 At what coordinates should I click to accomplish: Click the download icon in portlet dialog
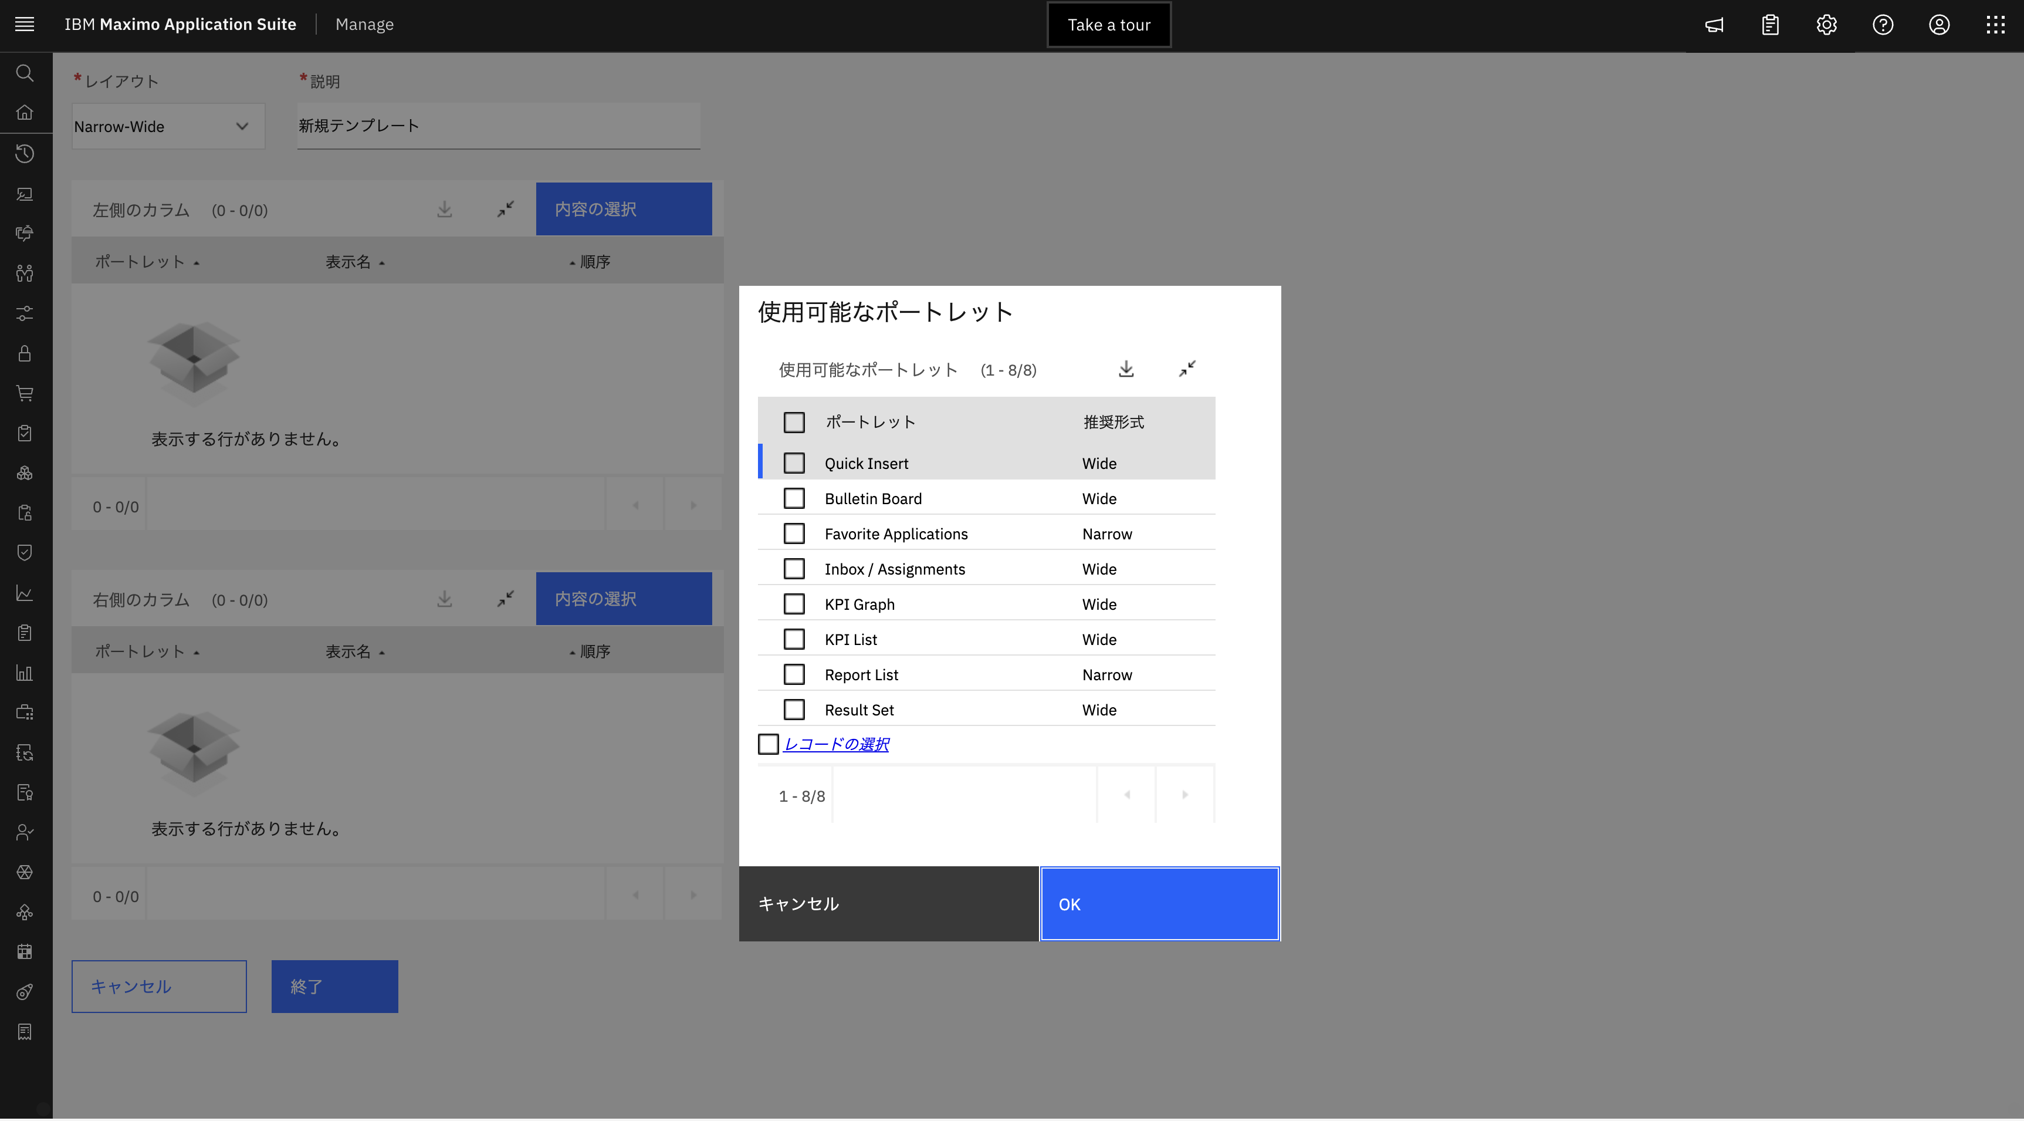coord(1126,370)
